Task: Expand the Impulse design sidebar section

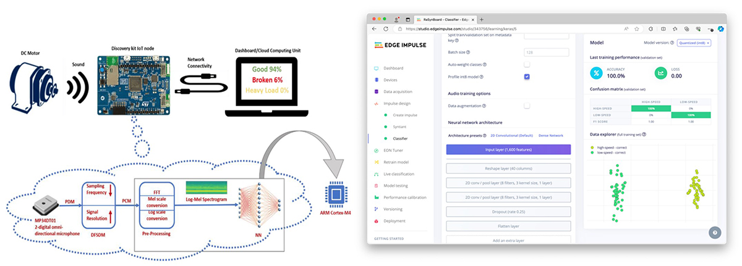Action: [396, 103]
